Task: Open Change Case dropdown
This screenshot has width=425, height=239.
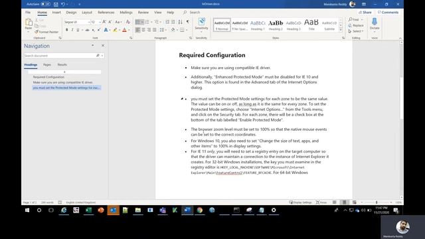Action: [x=118, y=22]
